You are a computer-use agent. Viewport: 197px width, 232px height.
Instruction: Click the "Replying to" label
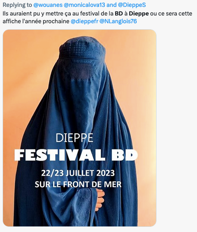click(17, 5)
